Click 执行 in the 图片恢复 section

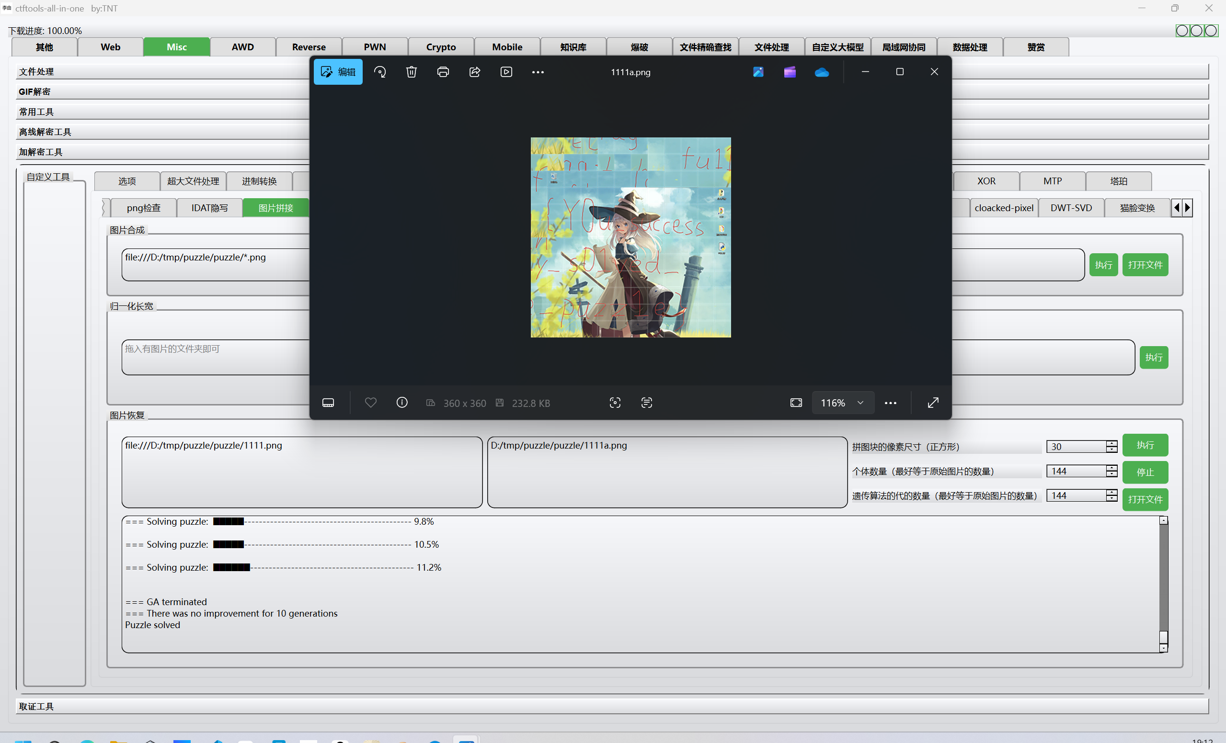(1145, 445)
